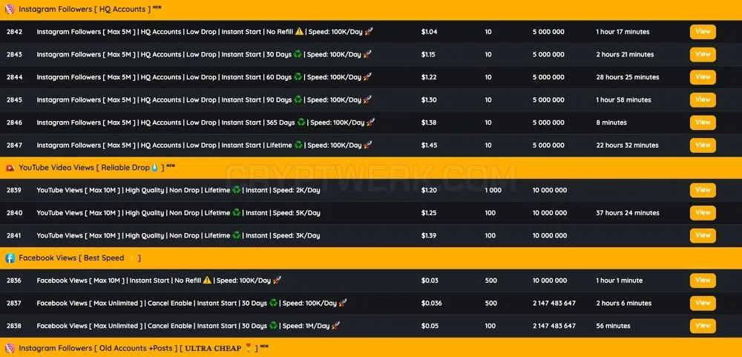Click Instagram icon in Old Accounts header
This screenshot has width=742, height=357.
coord(10,348)
